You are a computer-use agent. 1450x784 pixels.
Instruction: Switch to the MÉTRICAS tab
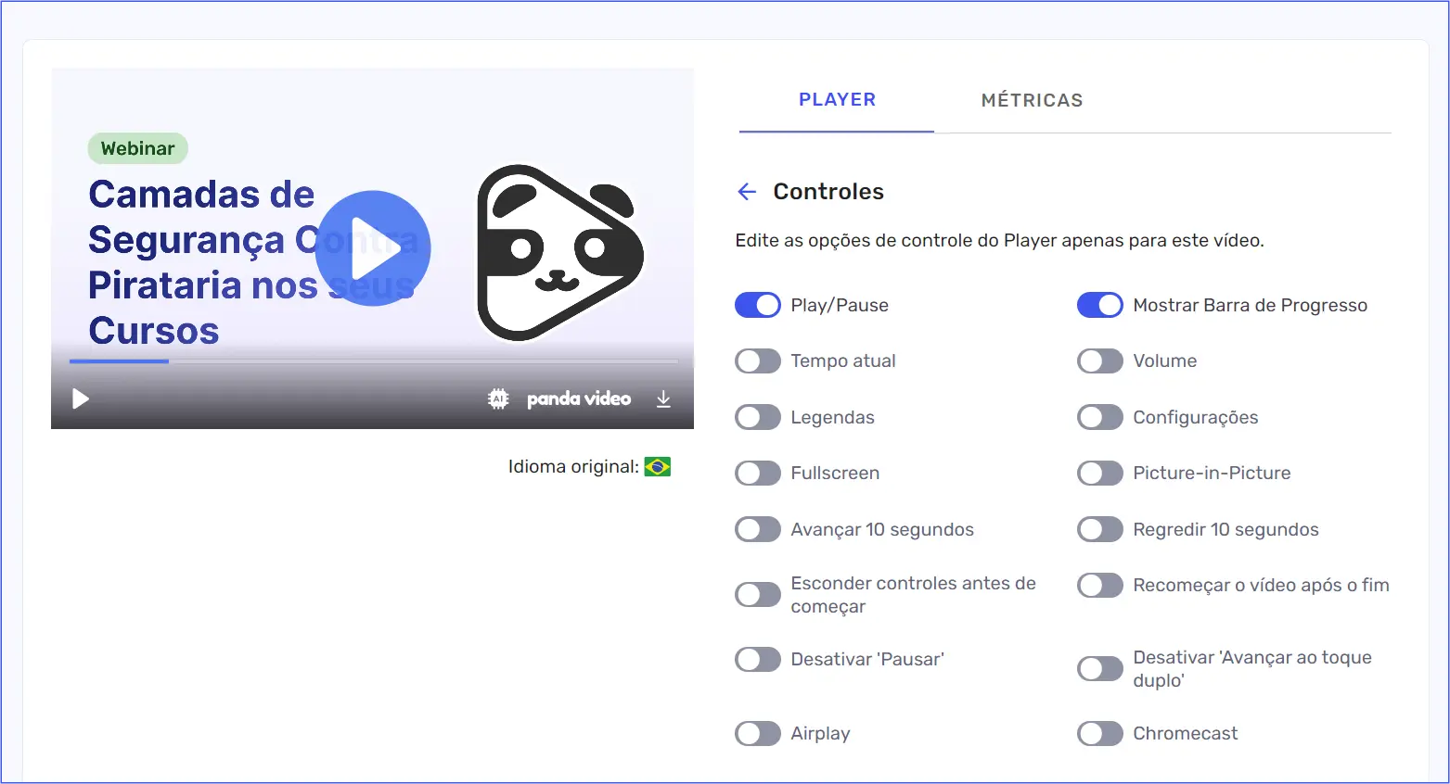1032,99
